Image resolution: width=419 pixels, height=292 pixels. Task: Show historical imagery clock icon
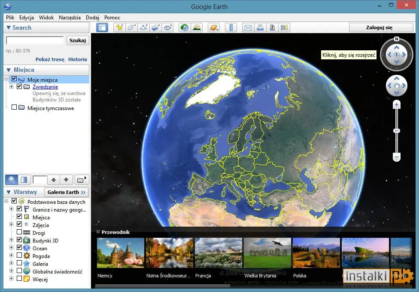pos(185,28)
